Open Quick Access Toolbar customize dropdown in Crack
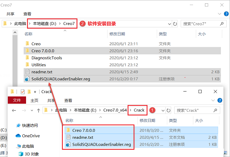Image resolution: width=230 pixels, height=157 pixels. (35, 92)
